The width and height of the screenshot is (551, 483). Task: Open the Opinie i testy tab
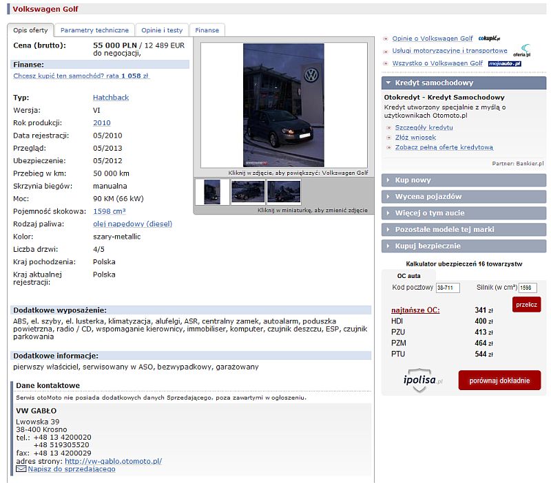tap(162, 30)
